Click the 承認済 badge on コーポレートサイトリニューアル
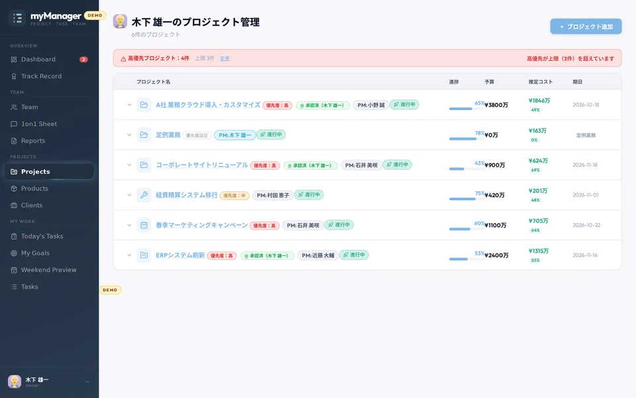Screen dimensions: 636x398 pos(310,165)
